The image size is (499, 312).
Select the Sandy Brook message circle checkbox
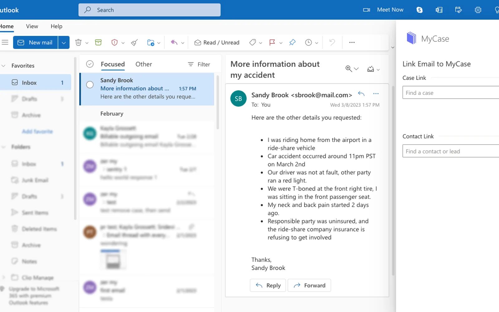click(90, 85)
